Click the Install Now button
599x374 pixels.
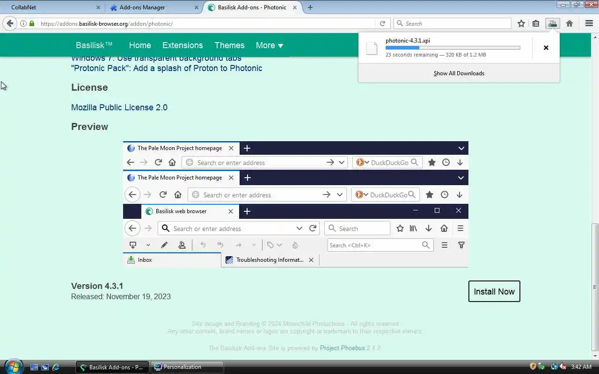pos(494,291)
